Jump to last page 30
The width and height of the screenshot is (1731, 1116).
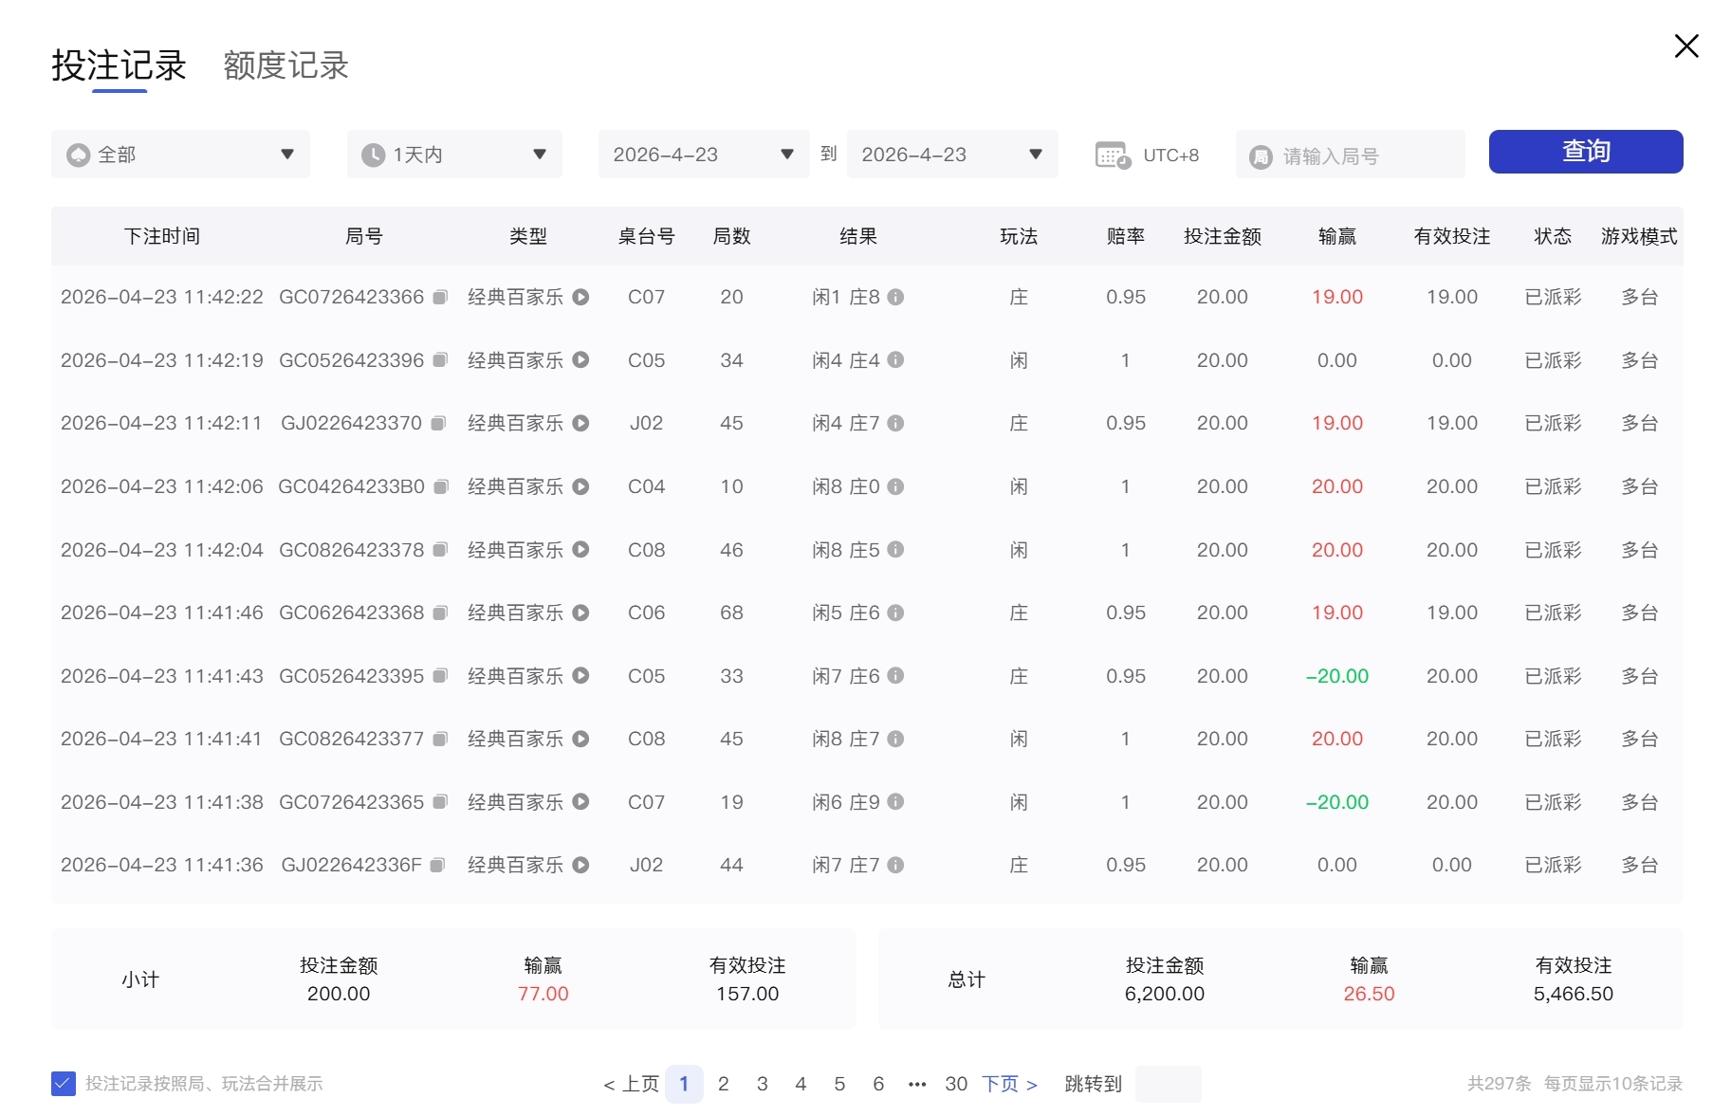pos(956,1084)
